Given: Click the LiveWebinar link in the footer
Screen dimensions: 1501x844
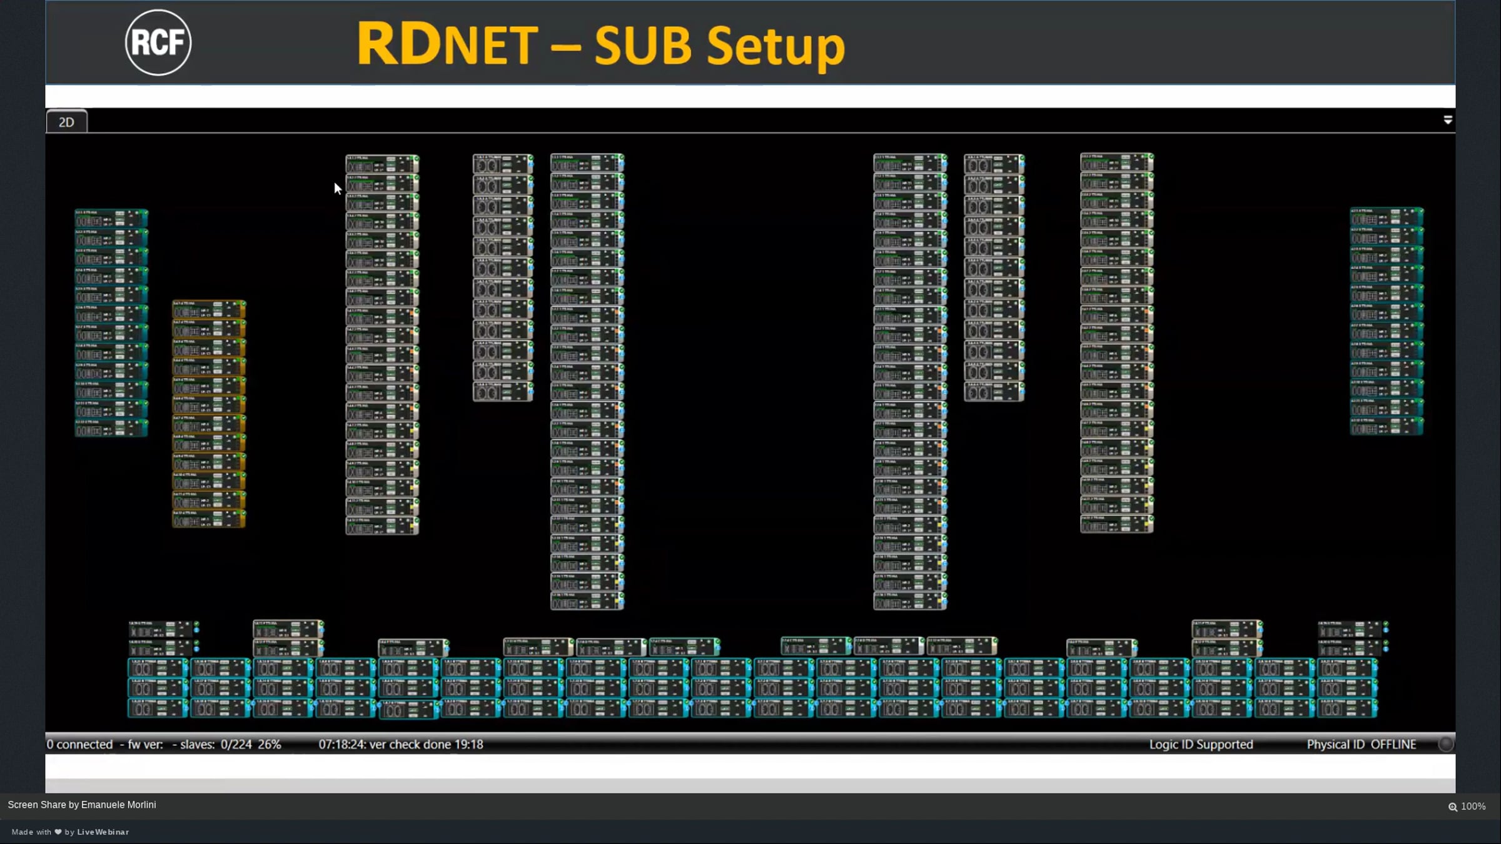Looking at the screenshot, I should tap(103, 831).
